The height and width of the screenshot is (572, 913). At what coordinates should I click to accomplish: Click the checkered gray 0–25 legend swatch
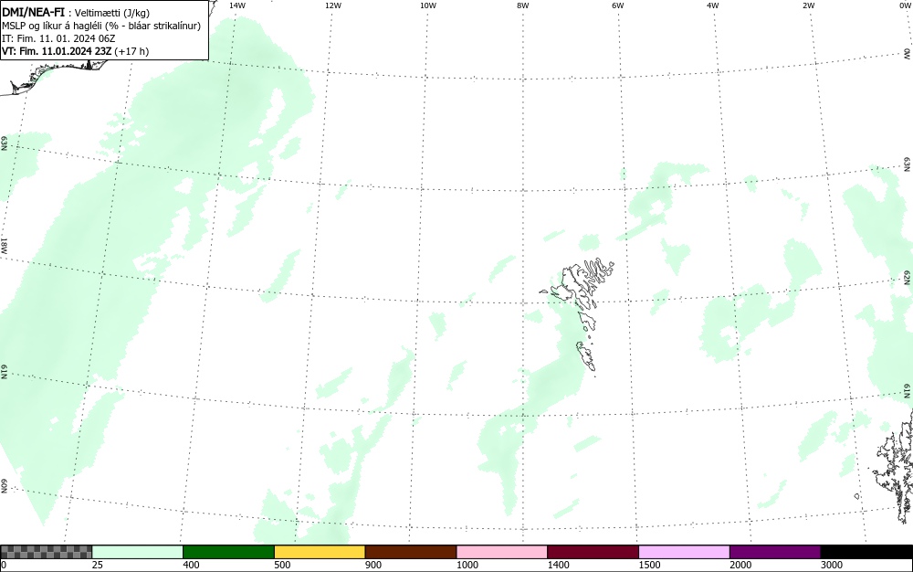[x=46, y=552]
